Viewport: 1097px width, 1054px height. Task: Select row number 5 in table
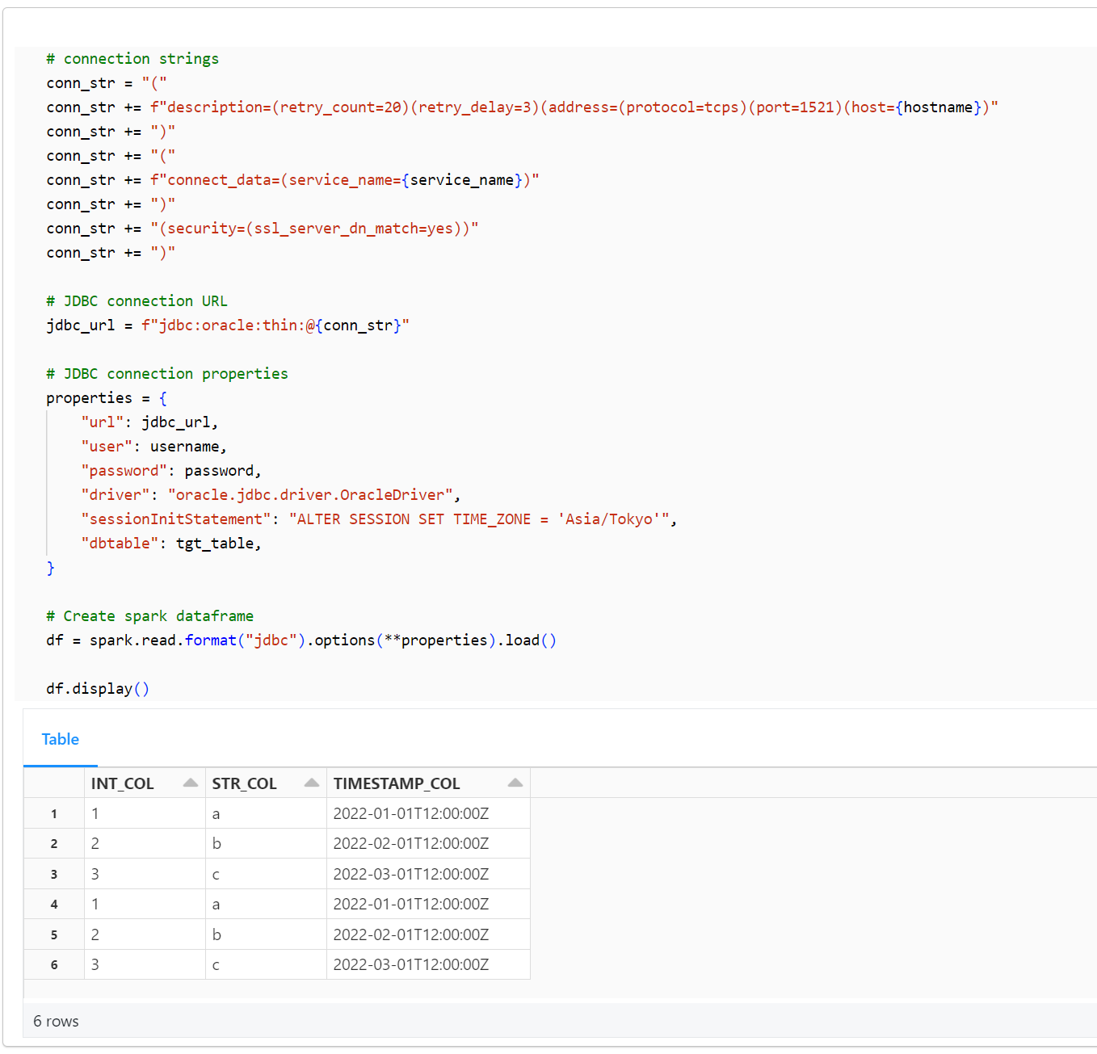pos(54,934)
